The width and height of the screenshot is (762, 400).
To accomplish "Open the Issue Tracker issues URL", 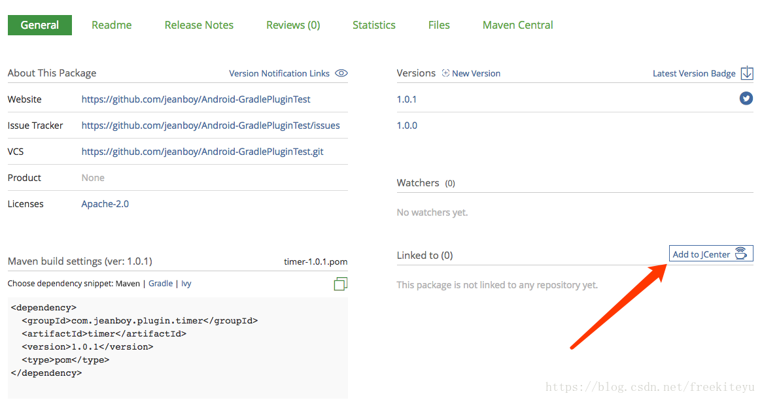I will pos(211,125).
